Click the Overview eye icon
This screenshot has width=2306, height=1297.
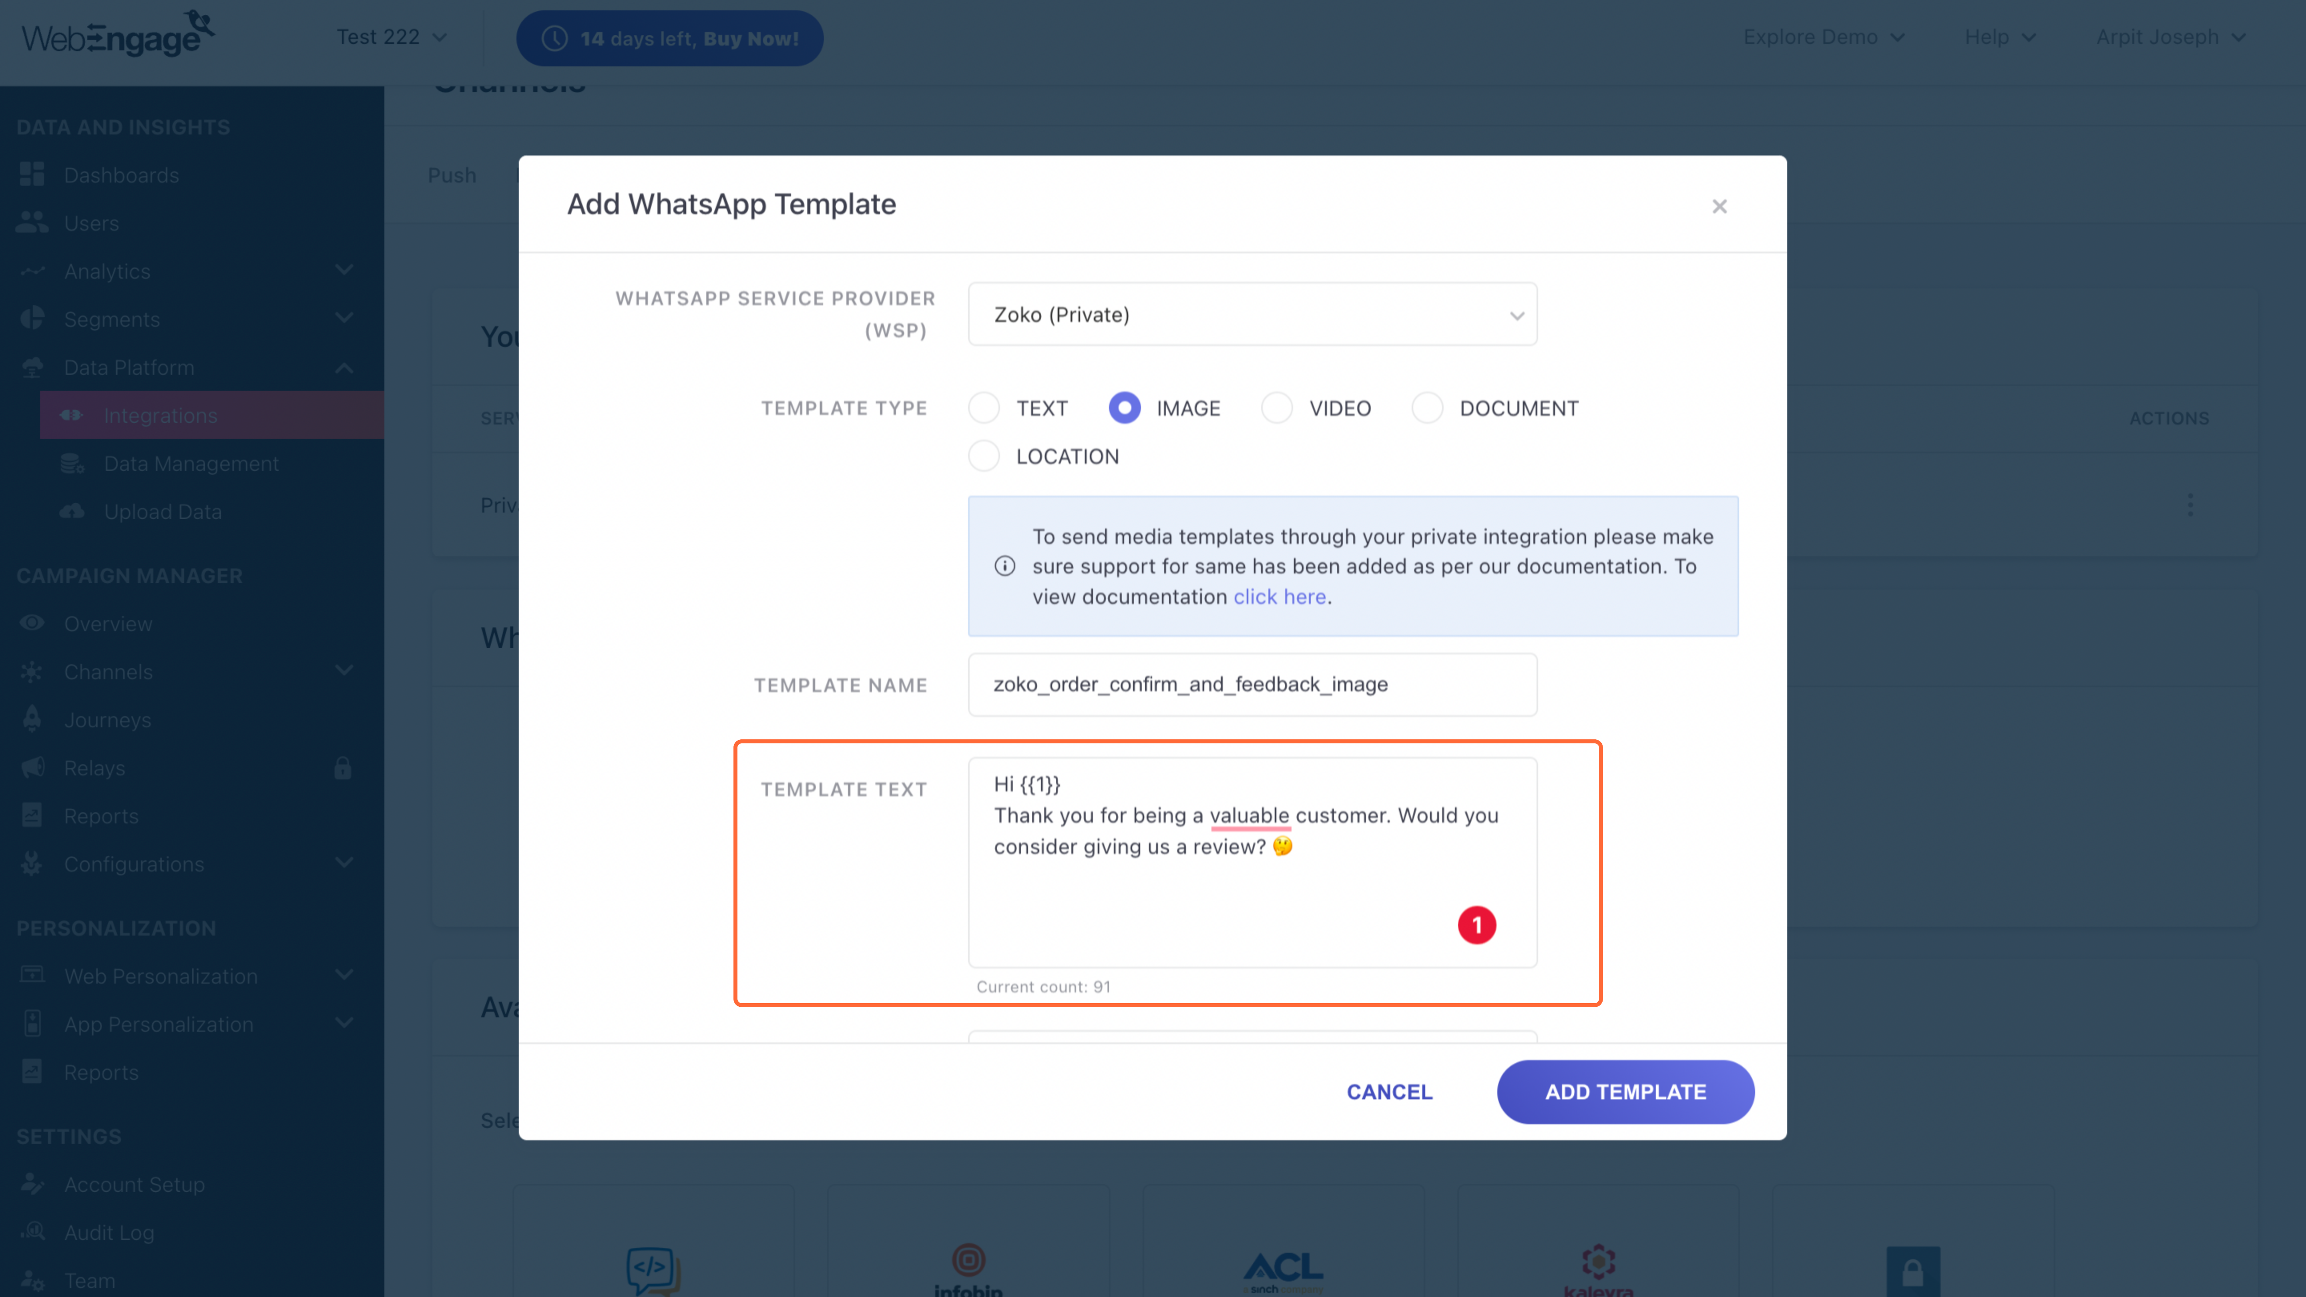(x=32, y=623)
